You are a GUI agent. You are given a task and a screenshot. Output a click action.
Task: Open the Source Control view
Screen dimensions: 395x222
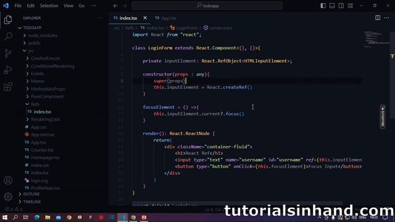tap(8, 53)
